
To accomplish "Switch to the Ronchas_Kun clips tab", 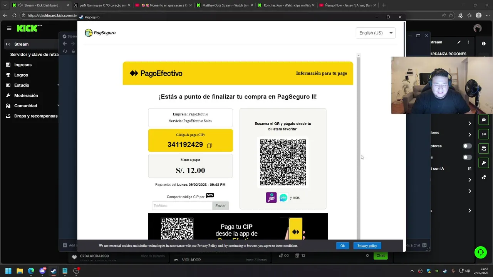I will tap(286, 5).
